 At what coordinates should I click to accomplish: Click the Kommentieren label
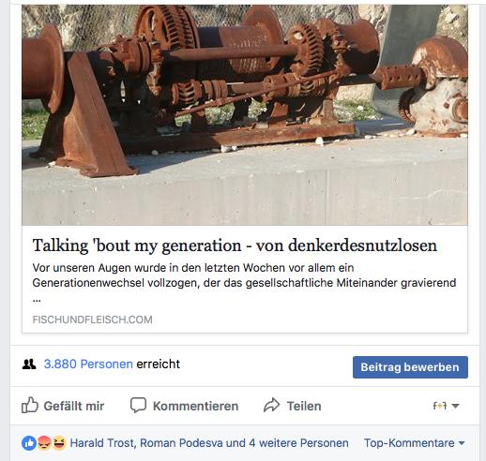pyautogui.click(x=195, y=406)
